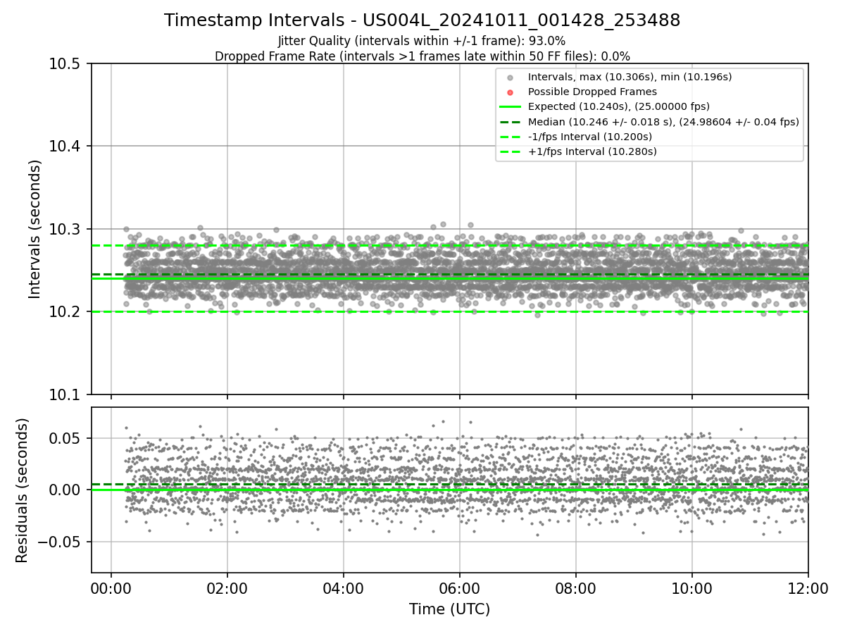Click the 04:00 time tick label
This screenshot has width=845, height=634.
click(344, 588)
